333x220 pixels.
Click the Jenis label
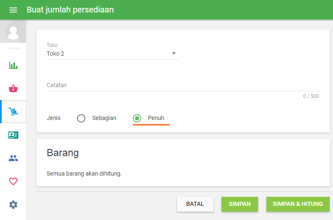tap(54, 118)
